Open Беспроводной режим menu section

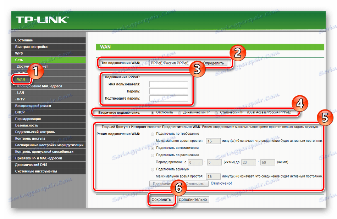48,106
